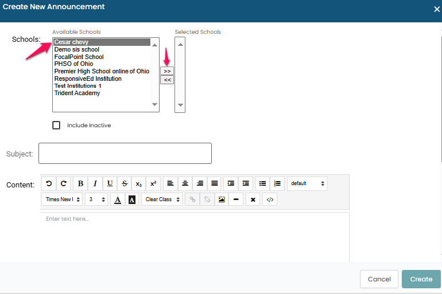Open the font size dropdown showing 3
The height and width of the screenshot is (294, 442).
click(x=96, y=199)
